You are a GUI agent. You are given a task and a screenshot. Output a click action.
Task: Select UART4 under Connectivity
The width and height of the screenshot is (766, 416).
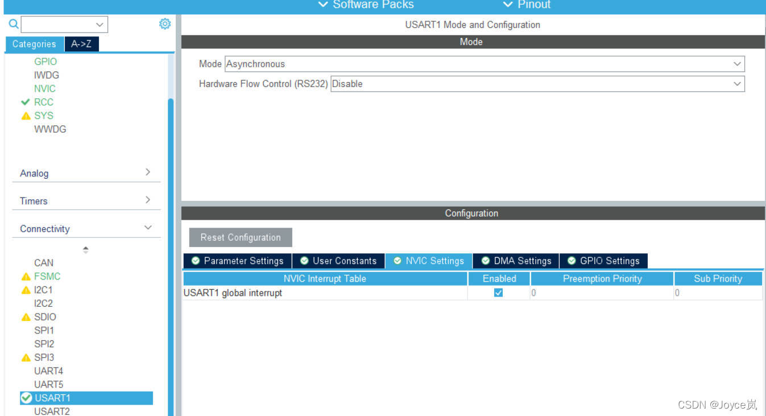(x=48, y=371)
